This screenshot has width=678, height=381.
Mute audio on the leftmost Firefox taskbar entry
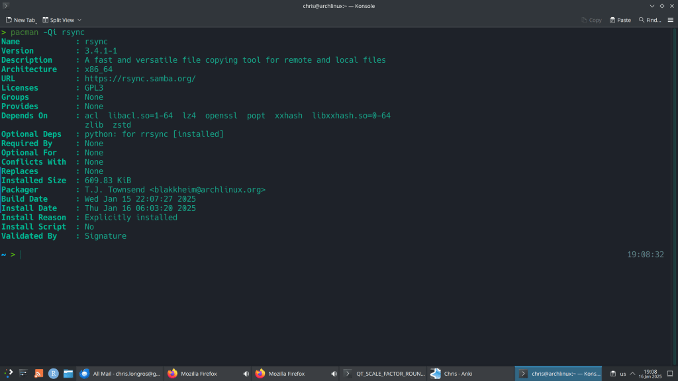click(x=246, y=374)
